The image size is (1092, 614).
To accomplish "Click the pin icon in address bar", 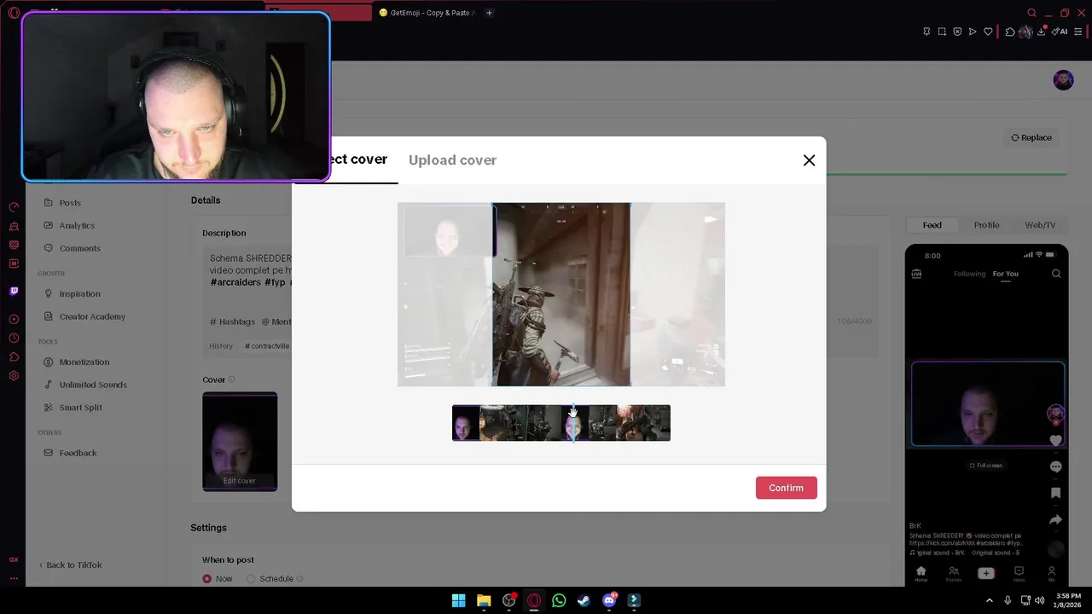I will coord(926,32).
